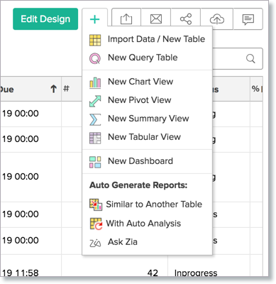
Task: Select New Chart View
Action: coord(147,82)
